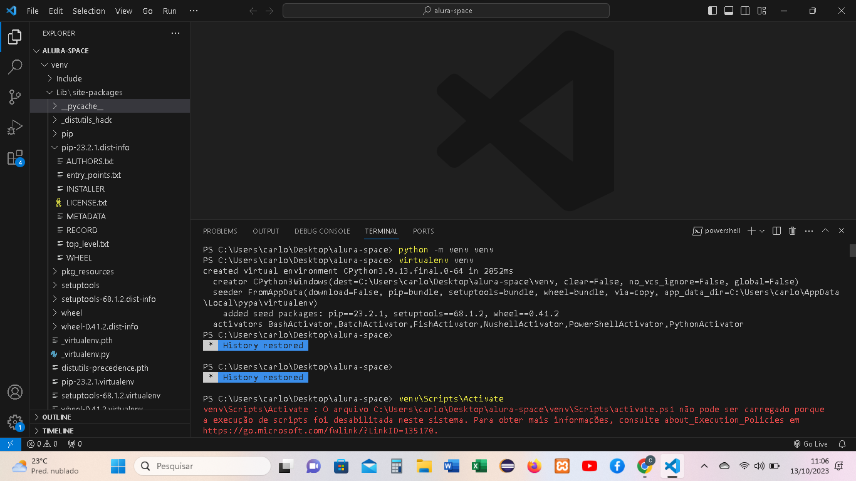The image size is (856, 481).
Task: Expand the TIMELINE section
Action: point(110,431)
